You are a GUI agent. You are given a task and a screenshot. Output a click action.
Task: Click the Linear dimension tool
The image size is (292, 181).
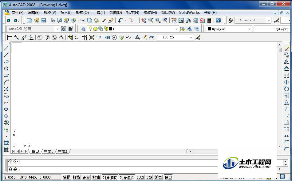(x=10, y=37)
